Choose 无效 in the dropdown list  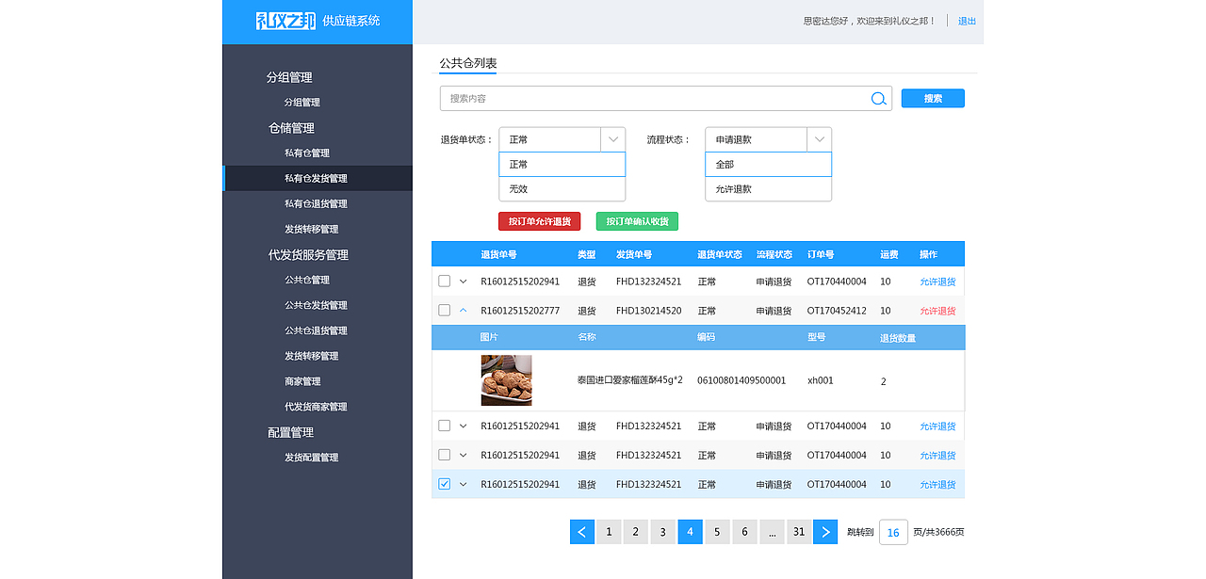562,189
